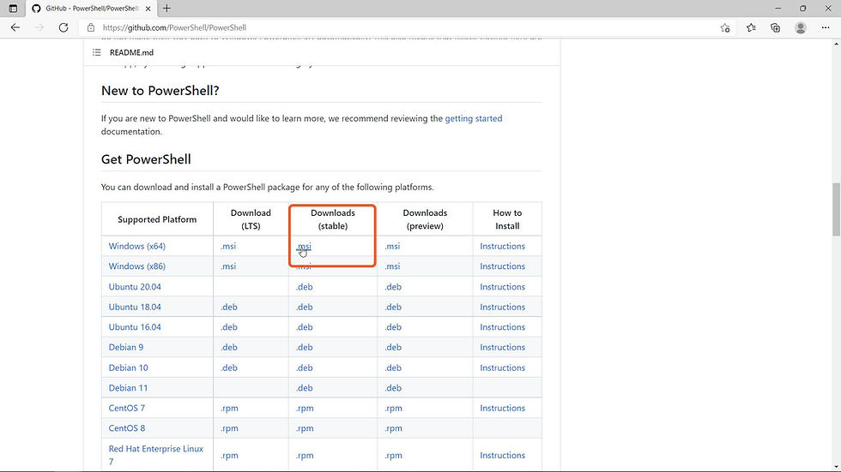Open Windows (x64) install Instructions

pos(503,246)
